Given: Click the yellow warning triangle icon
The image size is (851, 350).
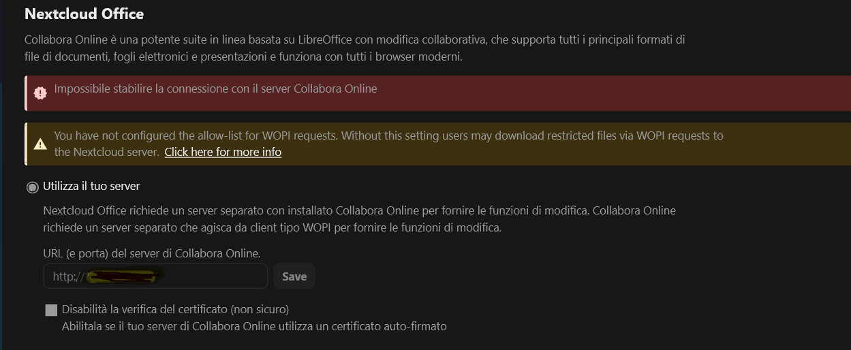Looking at the screenshot, I should pyautogui.click(x=40, y=144).
